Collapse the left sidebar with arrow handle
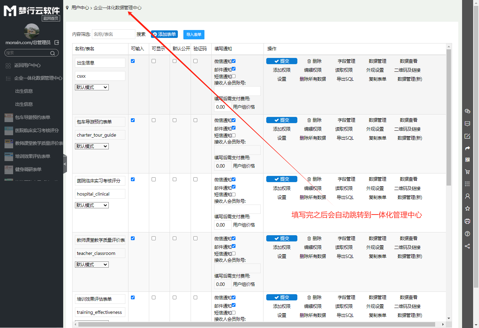 tap(65, 164)
